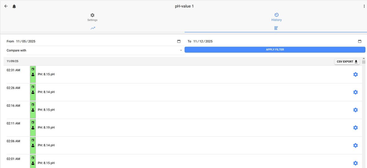Switch to the list view tab
Screen dimensions: 367x168
pyautogui.click(x=276, y=28)
